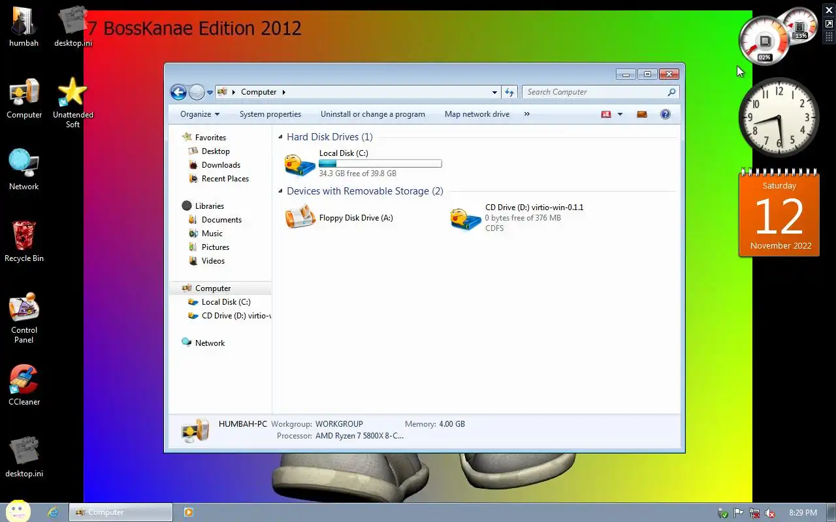Collapse the Hard Disk Drives group

281,137
